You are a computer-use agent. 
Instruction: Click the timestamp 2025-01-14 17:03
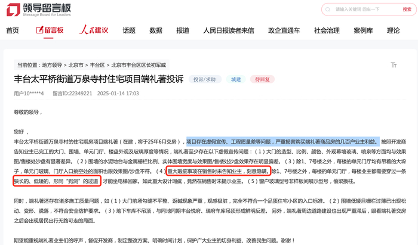(118, 94)
